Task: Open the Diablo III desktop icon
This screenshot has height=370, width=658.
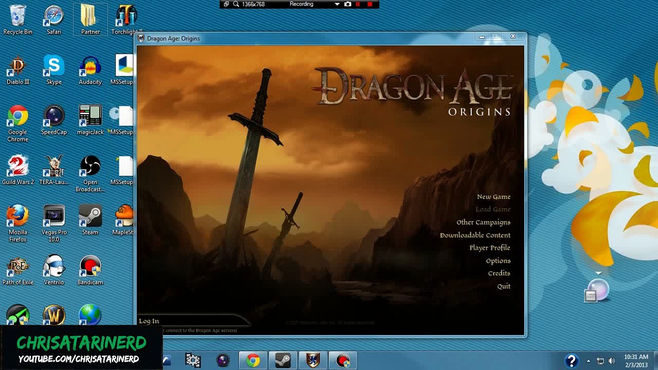Action: pyautogui.click(x=17, y=71)
